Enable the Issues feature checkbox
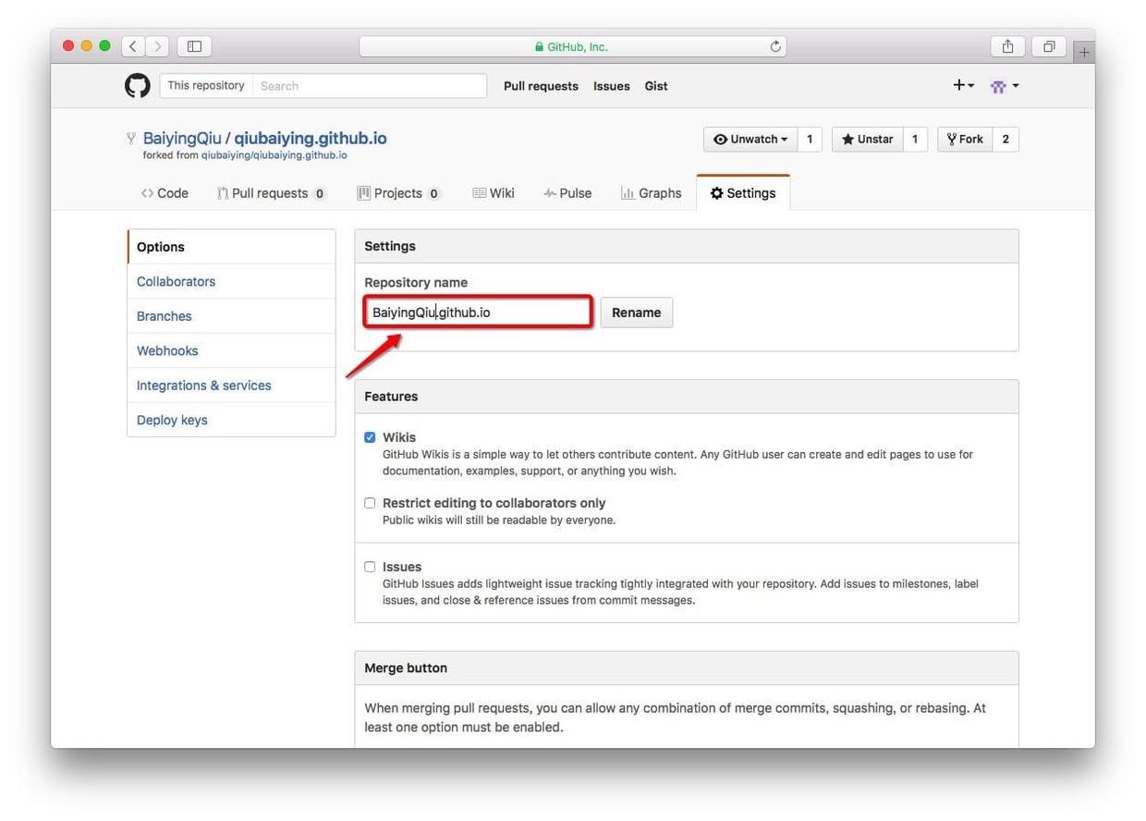This screenshot has width=1146, height=821. tap(370, 567)
